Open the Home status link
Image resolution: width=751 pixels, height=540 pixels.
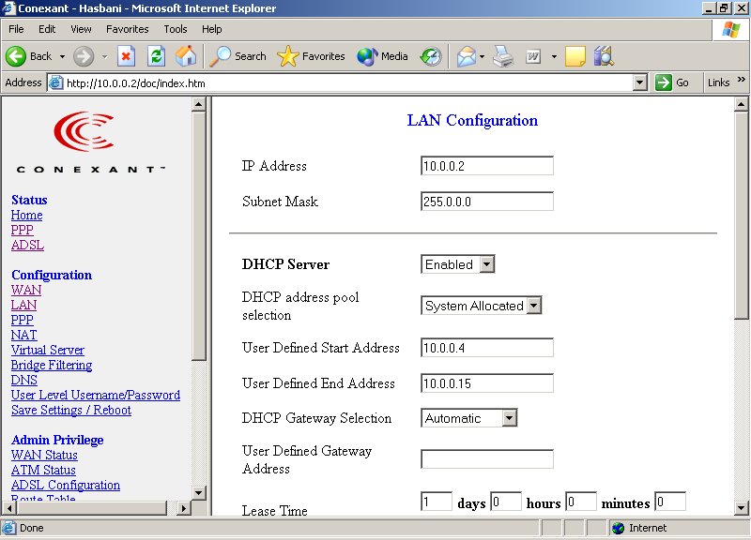tap(27, 216)
